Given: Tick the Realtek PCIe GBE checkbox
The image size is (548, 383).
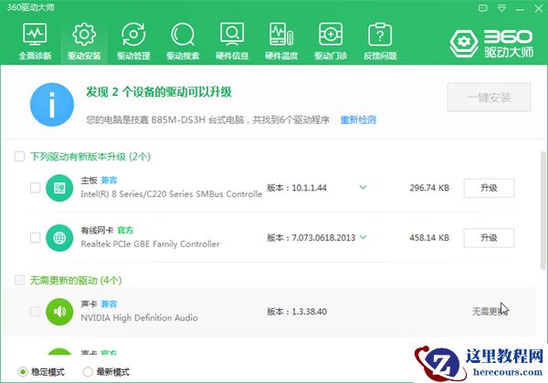Looking at the screenshot, I should click(36, 237).
